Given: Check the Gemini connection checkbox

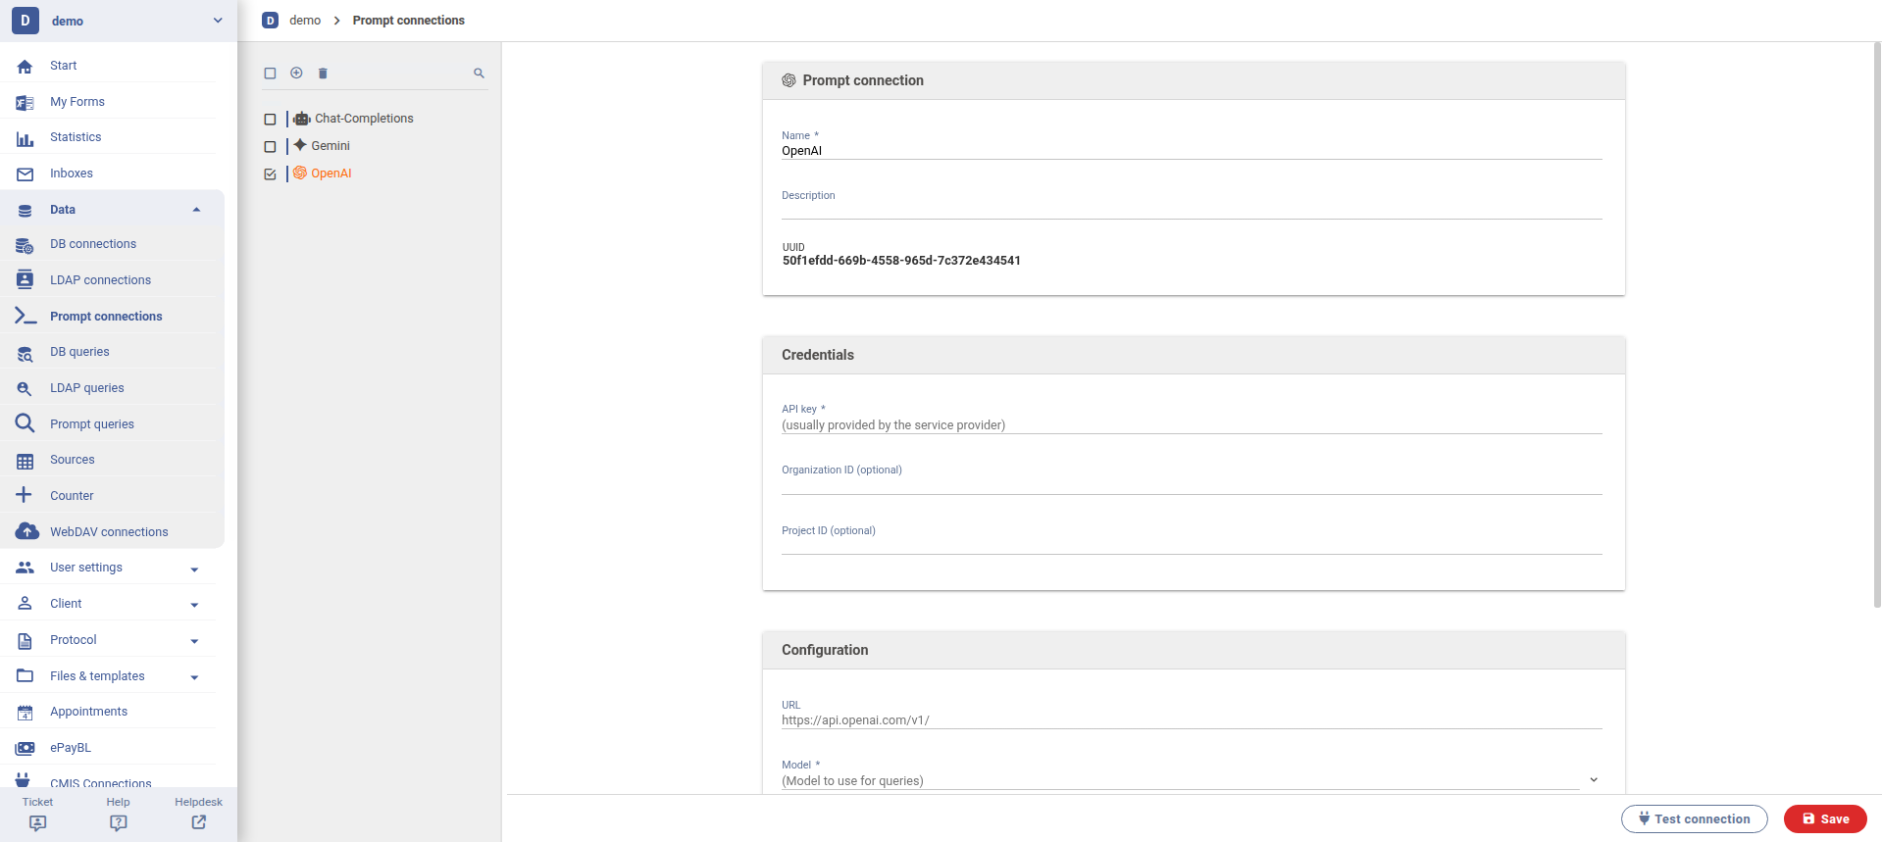Looking at the screenshot, I should 271,146.
